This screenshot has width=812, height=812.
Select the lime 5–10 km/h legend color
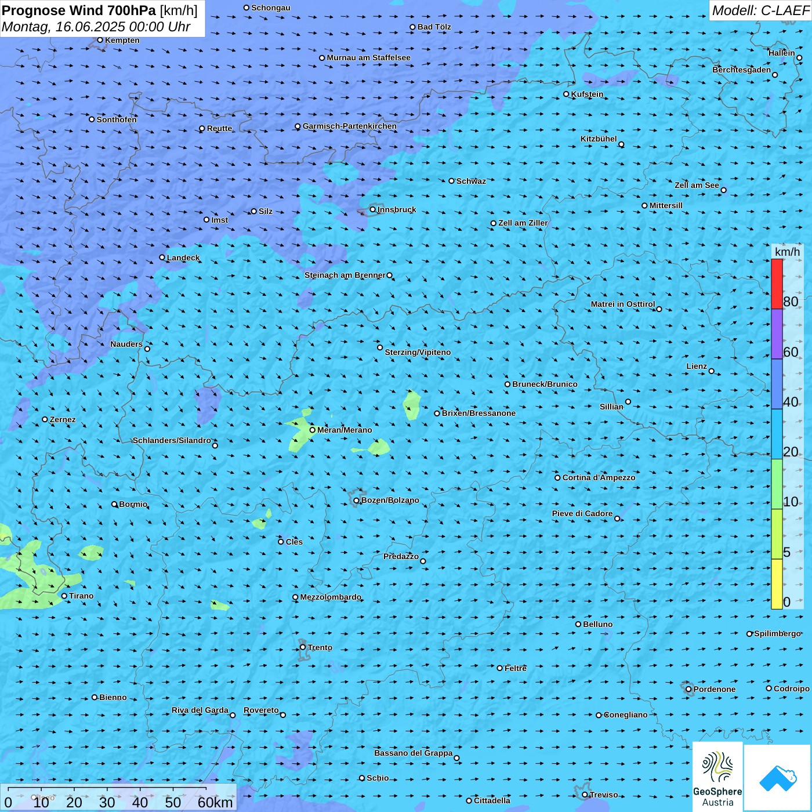point(777,534)
